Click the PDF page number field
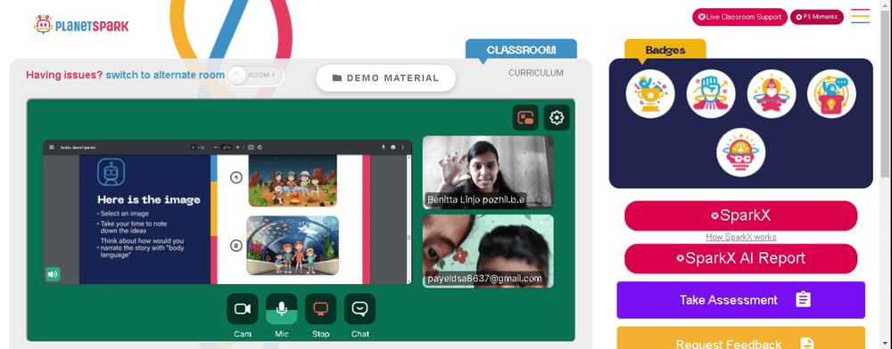The width and height of the screenshot is (892, 349). [x=194, y=148]
